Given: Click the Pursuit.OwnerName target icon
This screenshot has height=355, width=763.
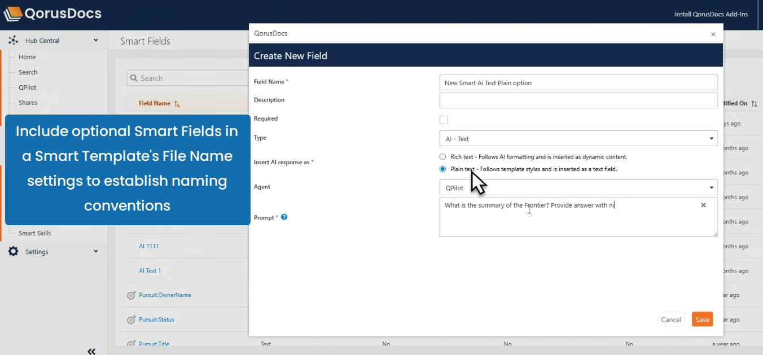Looking at the screenshot, I should (x=131, y=295).
